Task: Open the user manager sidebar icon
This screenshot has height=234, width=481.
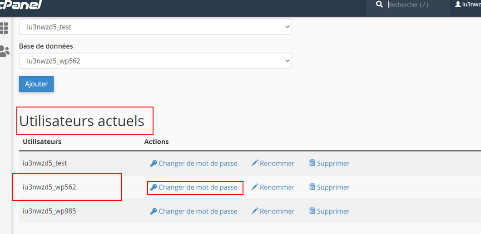Action: coord(4,51)
